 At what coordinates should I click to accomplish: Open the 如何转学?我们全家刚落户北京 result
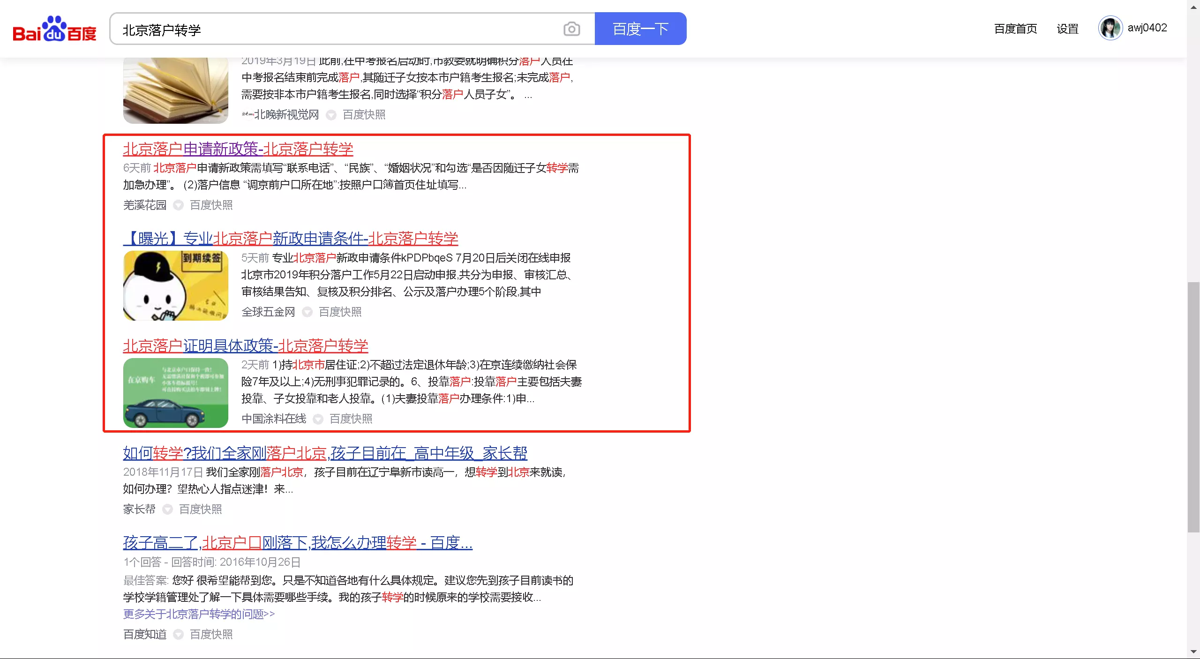coord(324,453)
